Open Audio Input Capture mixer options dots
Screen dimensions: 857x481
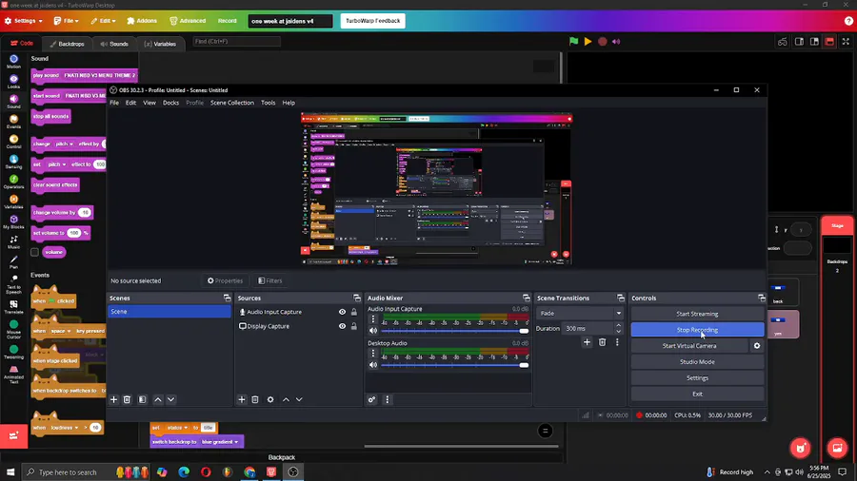point(372,319)
